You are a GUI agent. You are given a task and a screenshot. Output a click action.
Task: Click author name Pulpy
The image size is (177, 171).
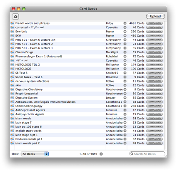[x=110, y=23]
